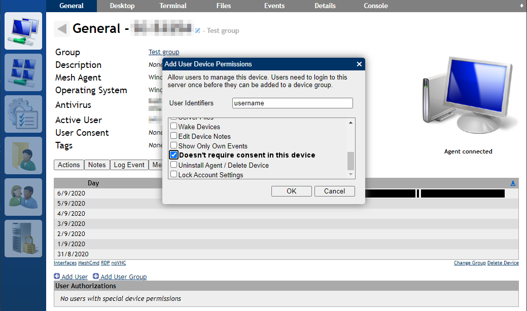The image size is (527, 311).
Task: Open the Test group link
Action: [x=163, y=52]
